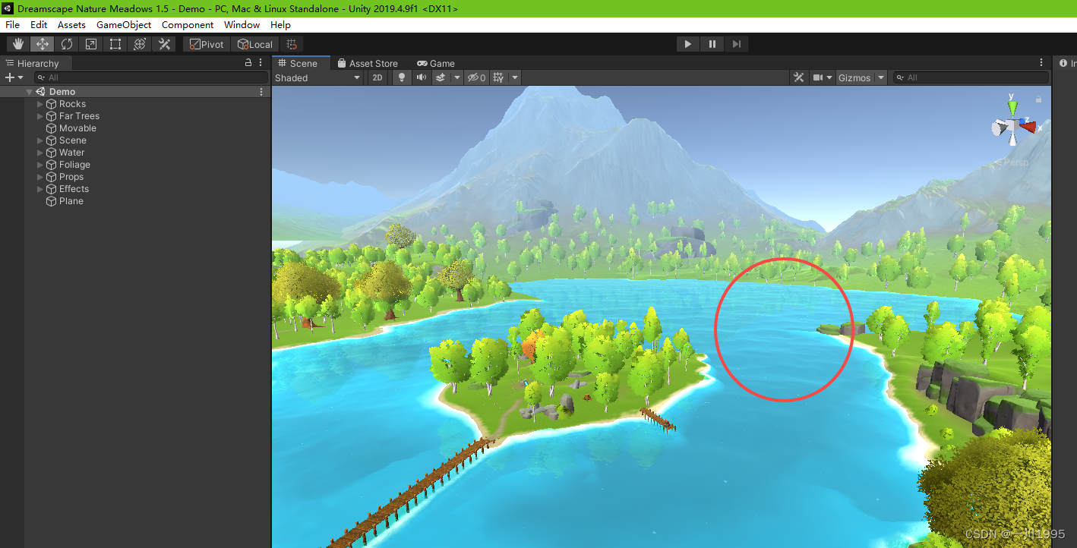The height and width of the screenshot is (548, 1077).
Task: Select the Transform tool
Action: click(x=140, y=44)
